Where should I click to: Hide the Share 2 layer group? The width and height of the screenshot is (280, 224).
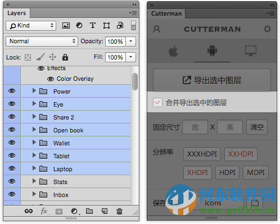(x=12, y=117)
